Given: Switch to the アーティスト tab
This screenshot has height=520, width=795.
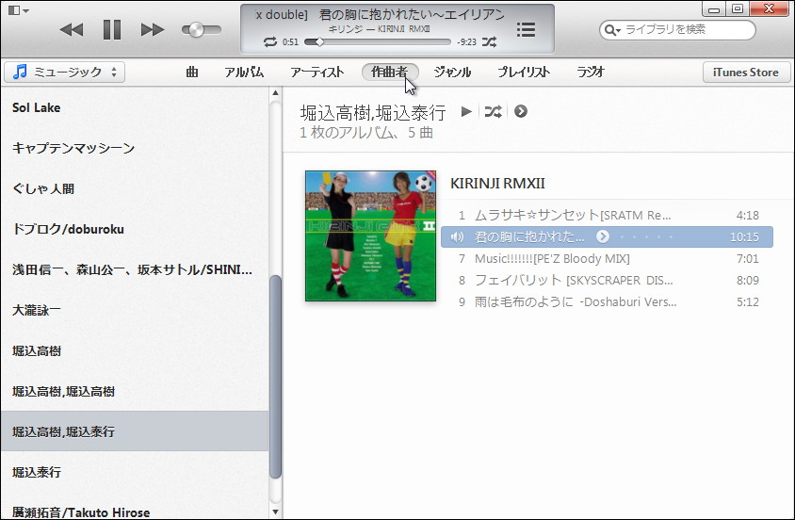Looking at the screenshot, I should 316,72.
